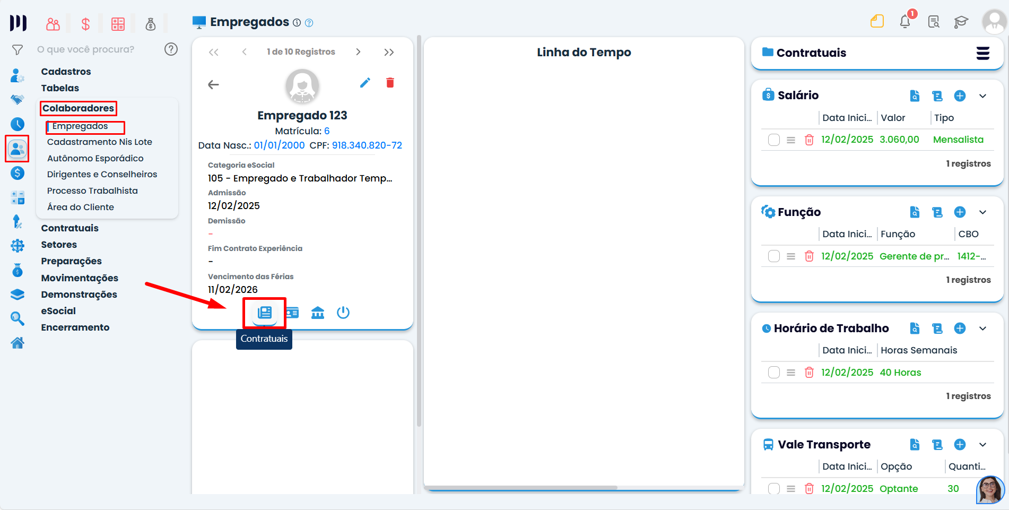Open the help icon beside the search field
Image resolution: width=1009 pixels, height=510 pixels.
171,49
